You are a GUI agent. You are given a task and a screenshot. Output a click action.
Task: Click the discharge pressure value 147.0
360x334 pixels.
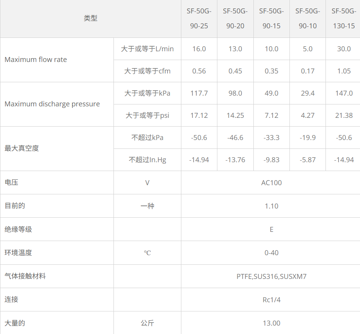coord(343,93)
